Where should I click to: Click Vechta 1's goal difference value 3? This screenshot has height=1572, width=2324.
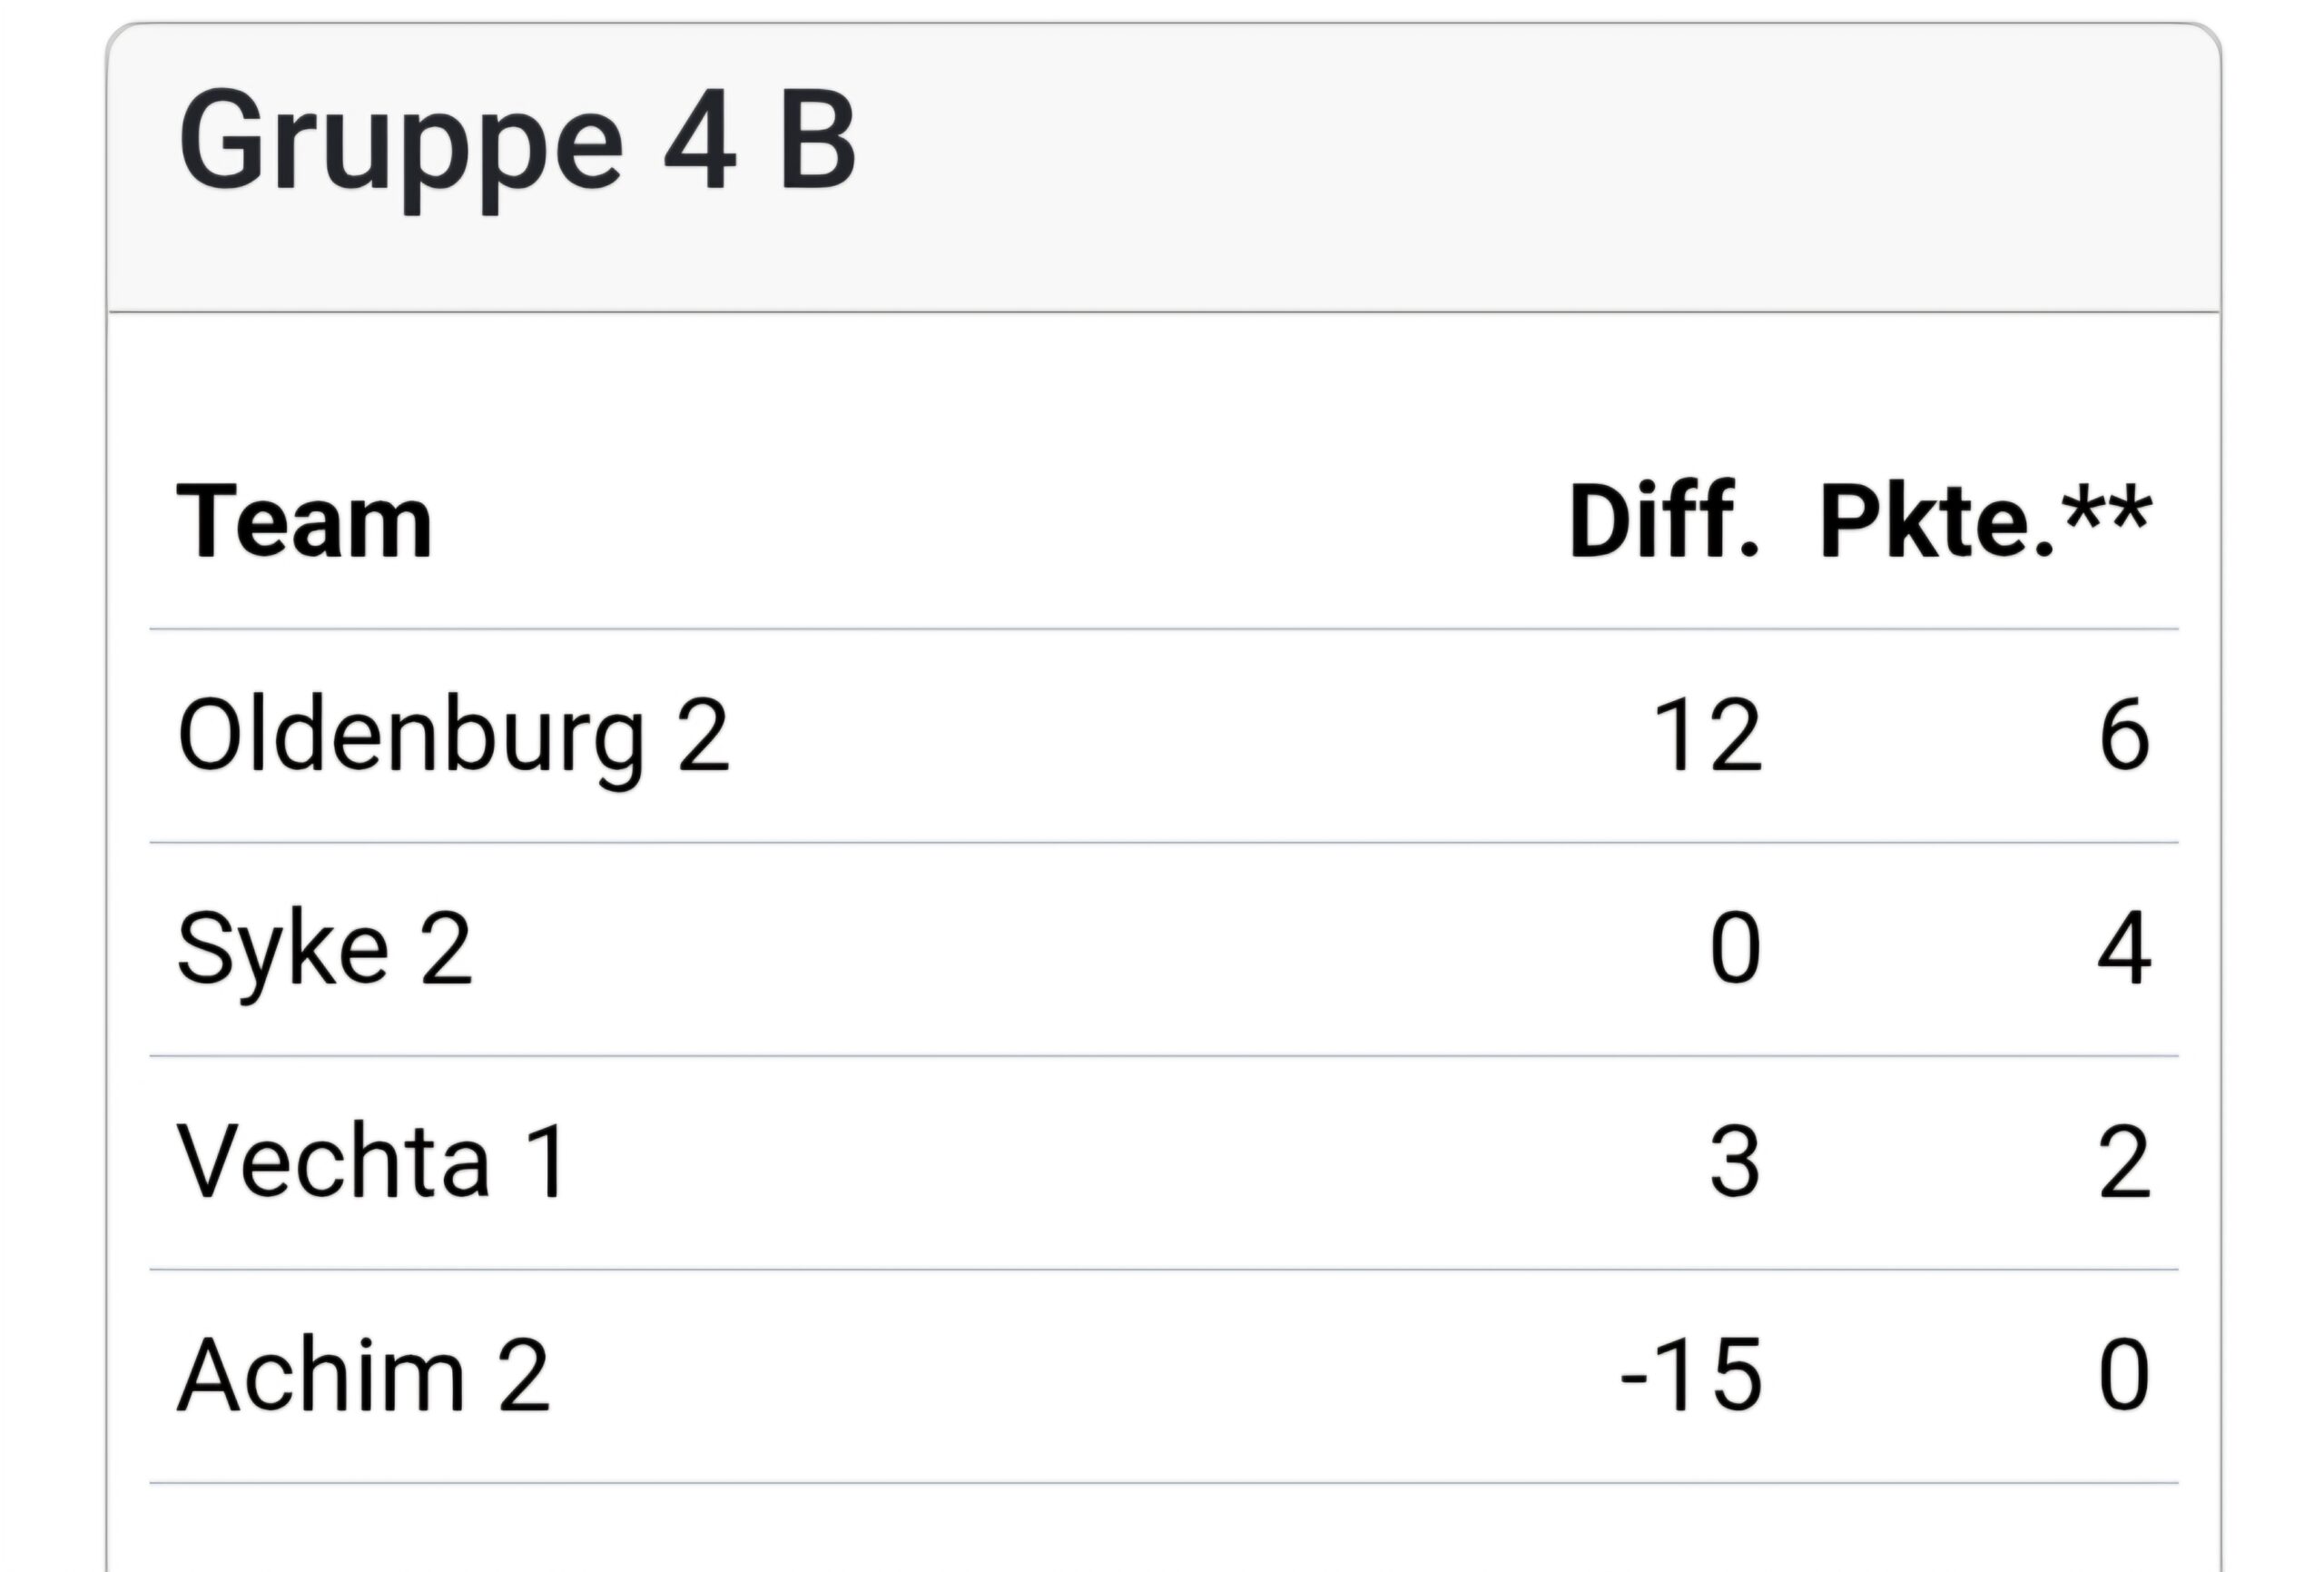point(1735,1162)
